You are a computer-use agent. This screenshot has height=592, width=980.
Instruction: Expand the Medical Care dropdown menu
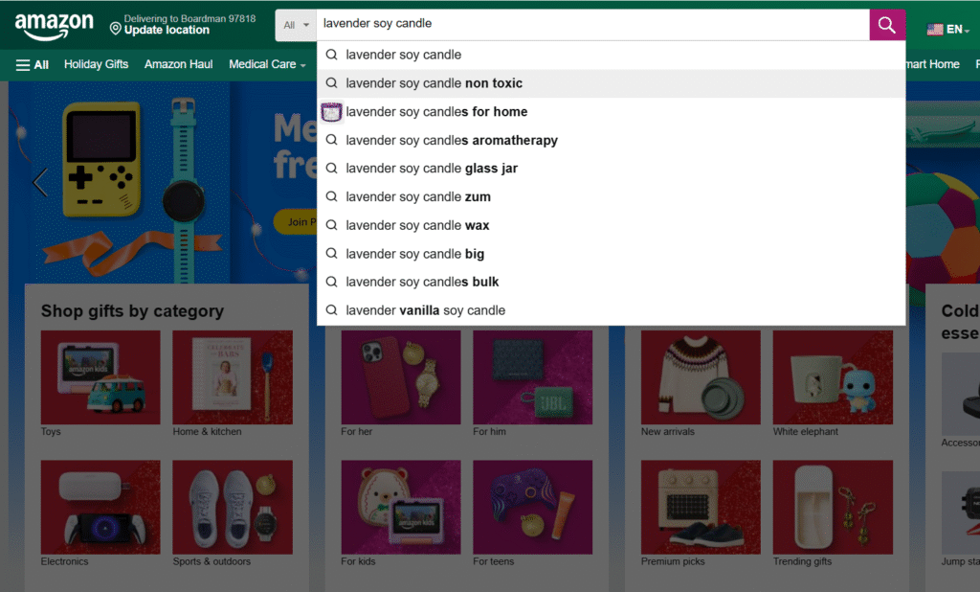tap(267, 64)
